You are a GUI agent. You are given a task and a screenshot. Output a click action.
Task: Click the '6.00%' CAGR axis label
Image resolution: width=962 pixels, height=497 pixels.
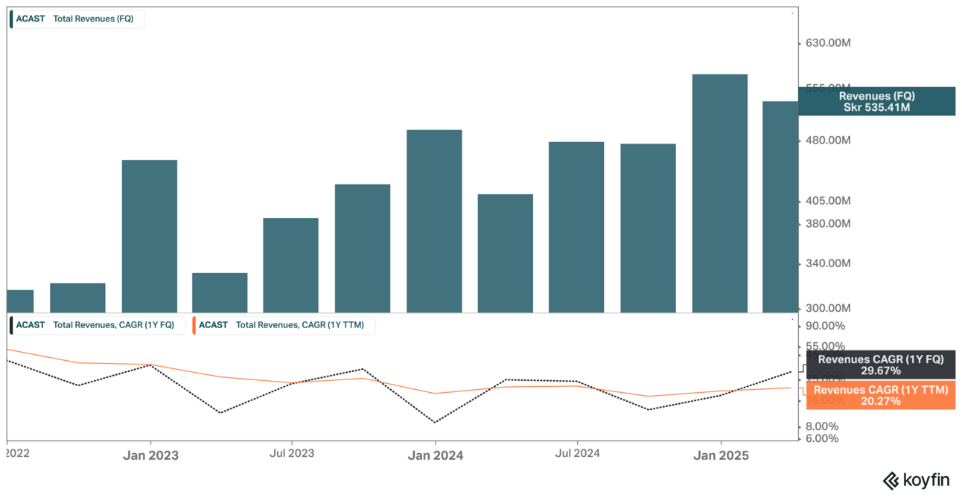[823, 438]
